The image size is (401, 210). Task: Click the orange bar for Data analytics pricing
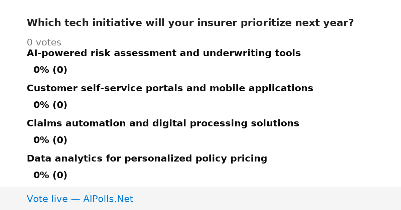coord(27,176)
